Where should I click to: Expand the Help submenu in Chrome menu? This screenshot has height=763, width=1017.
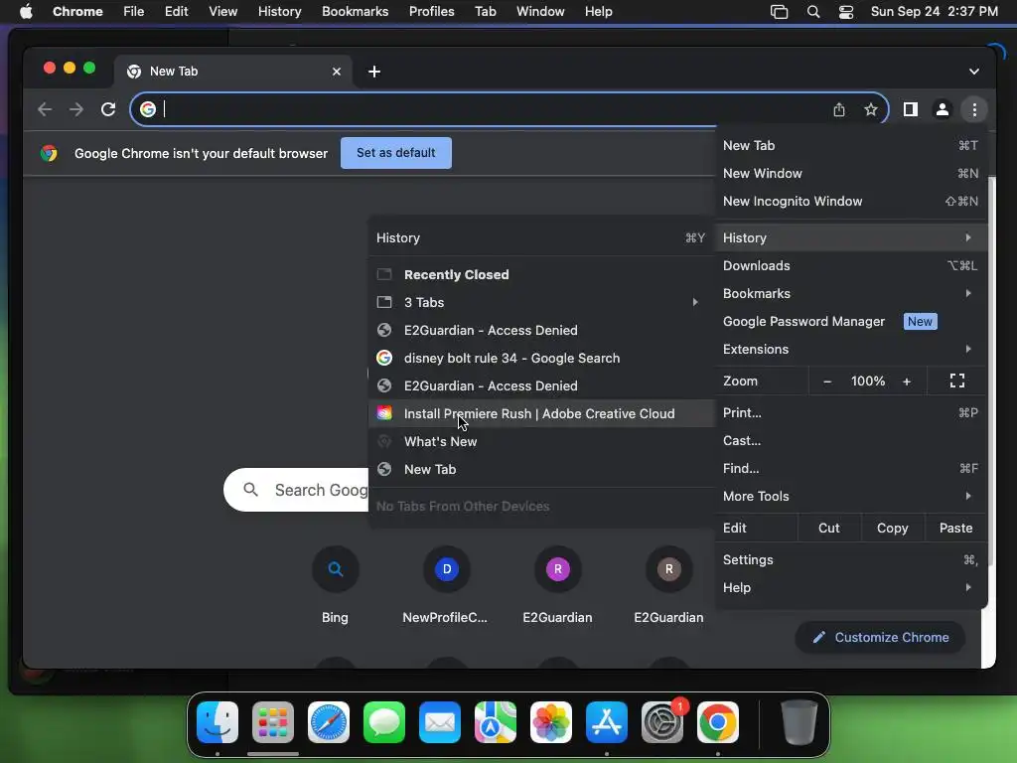click(x=851, y=587)
